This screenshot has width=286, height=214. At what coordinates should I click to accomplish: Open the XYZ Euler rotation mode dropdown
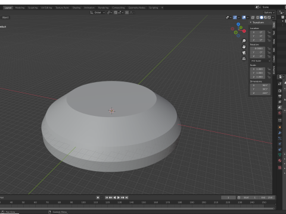(260, 61)
